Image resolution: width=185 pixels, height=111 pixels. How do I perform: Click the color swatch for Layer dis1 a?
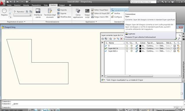point(140,51)
